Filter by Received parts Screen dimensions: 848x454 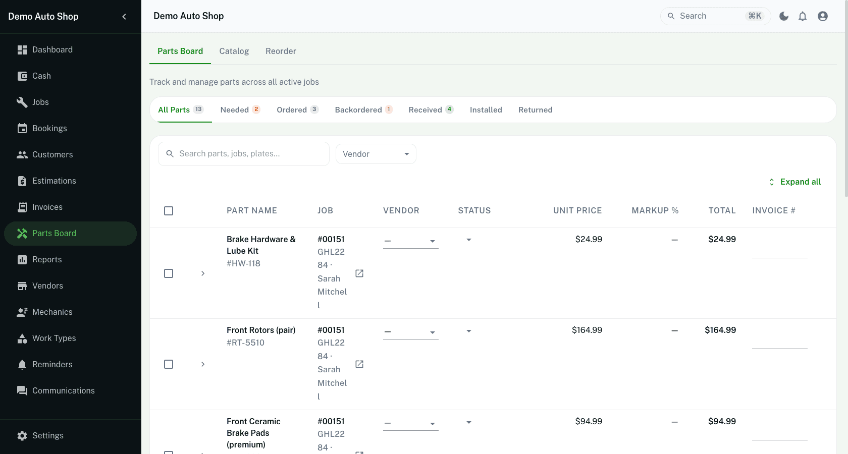click(x=431, y=109)
